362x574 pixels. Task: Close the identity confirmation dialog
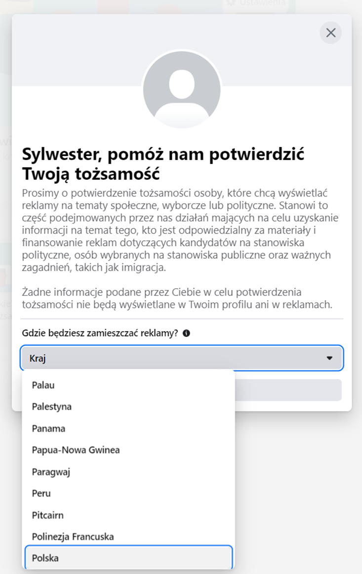(x=331, y=33)
